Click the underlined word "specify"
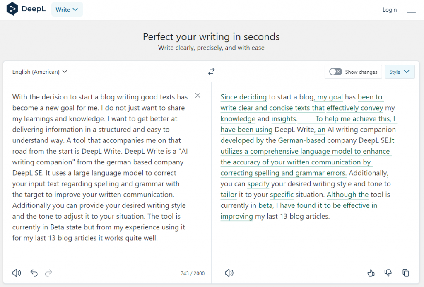 point(258,184)
